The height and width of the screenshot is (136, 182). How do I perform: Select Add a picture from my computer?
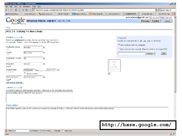[x=119, y=45]
